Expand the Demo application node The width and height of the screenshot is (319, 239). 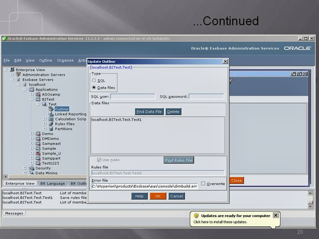[x=32, y=133]
